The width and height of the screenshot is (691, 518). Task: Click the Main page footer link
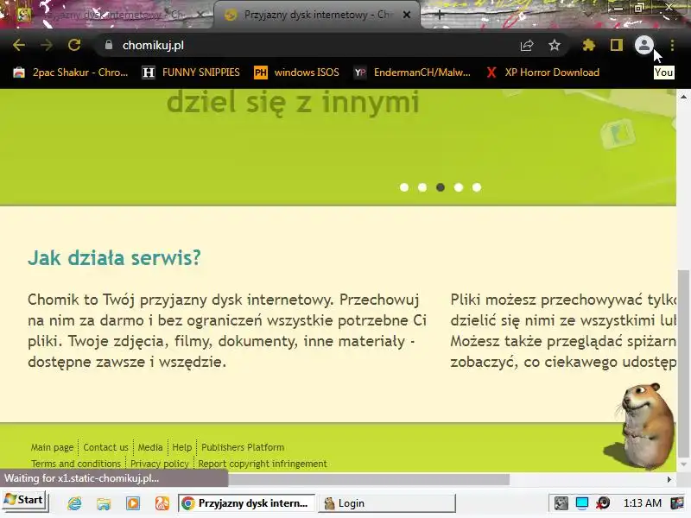[52, 447]
